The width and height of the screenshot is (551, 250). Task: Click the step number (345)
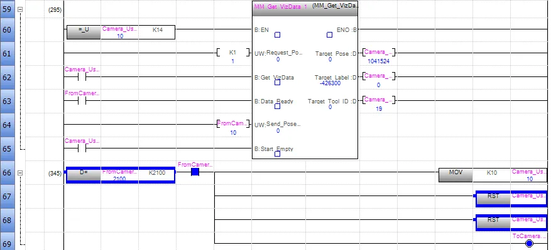55,173
